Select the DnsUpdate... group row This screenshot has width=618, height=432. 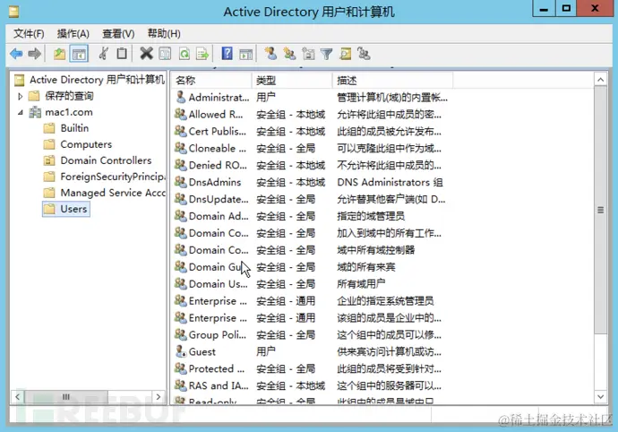pyautogui.click(x=311, y=199)
